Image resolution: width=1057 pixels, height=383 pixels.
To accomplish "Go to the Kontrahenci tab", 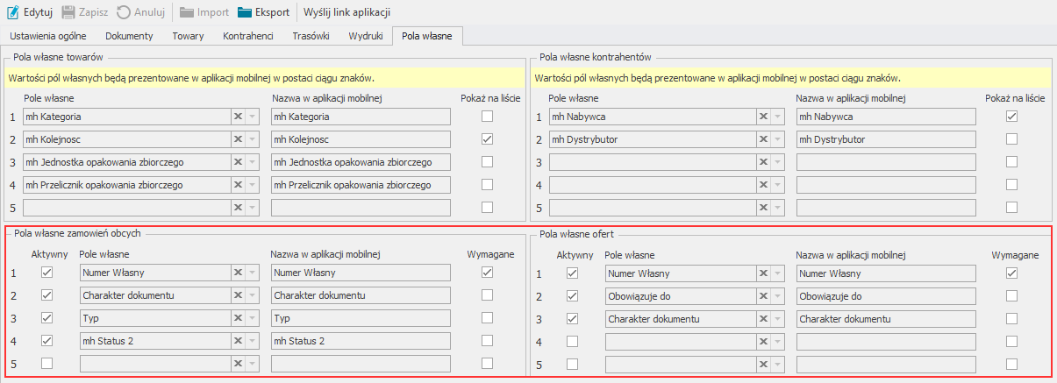I will point(248,36).
